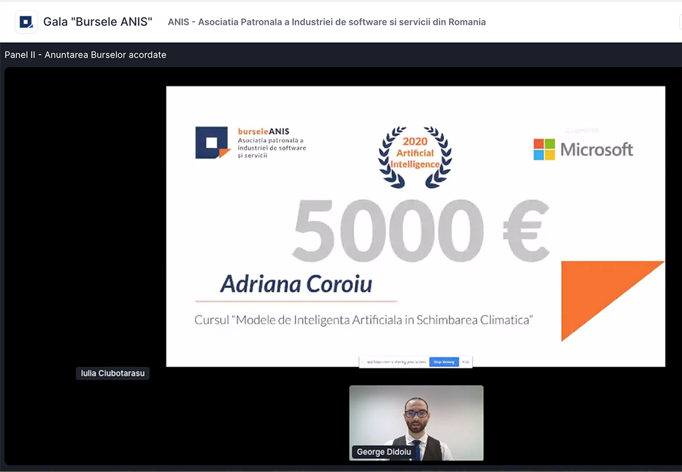
Task: Click the Panel II - Anuntarea Burselor acordate title
Action: 85,55
